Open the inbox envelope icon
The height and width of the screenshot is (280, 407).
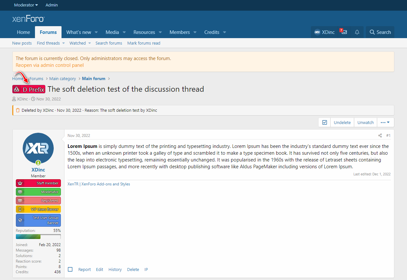(x=344, y=32)
